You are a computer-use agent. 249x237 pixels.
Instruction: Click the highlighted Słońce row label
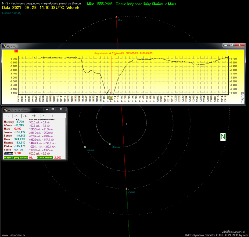coord(8,154)
